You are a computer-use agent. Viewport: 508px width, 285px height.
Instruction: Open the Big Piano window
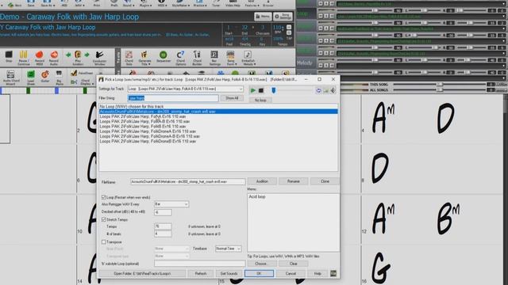[59, 78]
